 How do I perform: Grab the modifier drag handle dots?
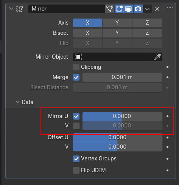[x=170, y=9]
